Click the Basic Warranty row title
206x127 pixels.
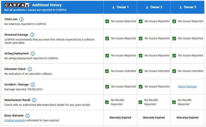(14, 115)
